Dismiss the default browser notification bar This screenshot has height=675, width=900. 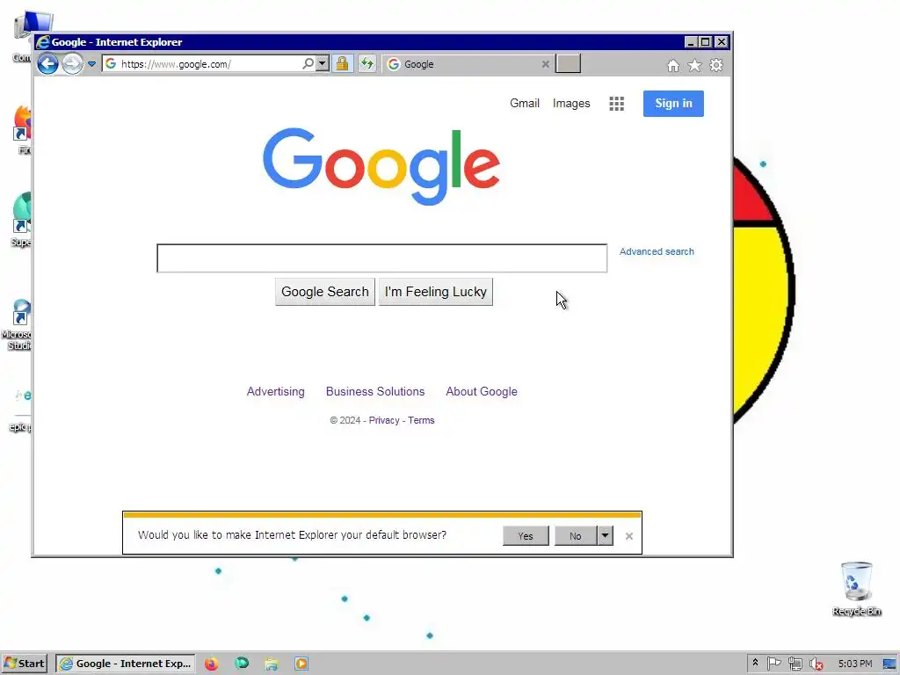coord(629,536)
